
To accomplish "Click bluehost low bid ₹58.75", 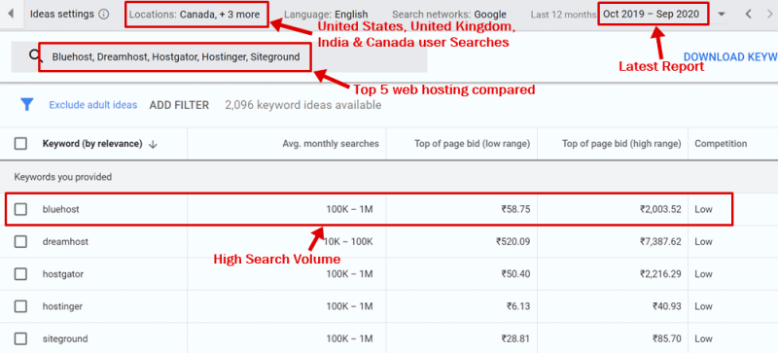I will tap(515, 209).
